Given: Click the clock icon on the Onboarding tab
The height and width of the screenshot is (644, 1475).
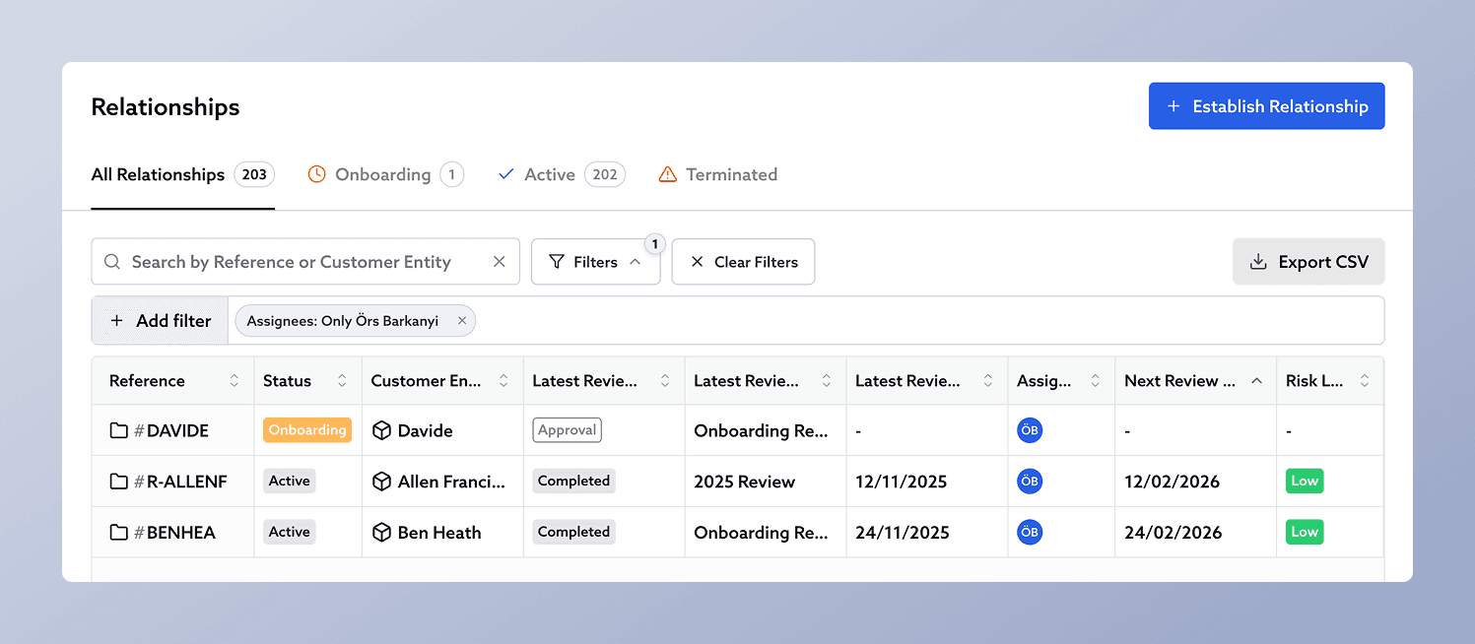Looking at the screenshot, I should click(316, 173).
